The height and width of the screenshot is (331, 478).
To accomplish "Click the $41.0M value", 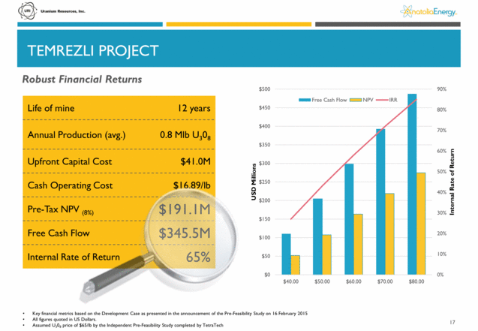I will [195, 161].
